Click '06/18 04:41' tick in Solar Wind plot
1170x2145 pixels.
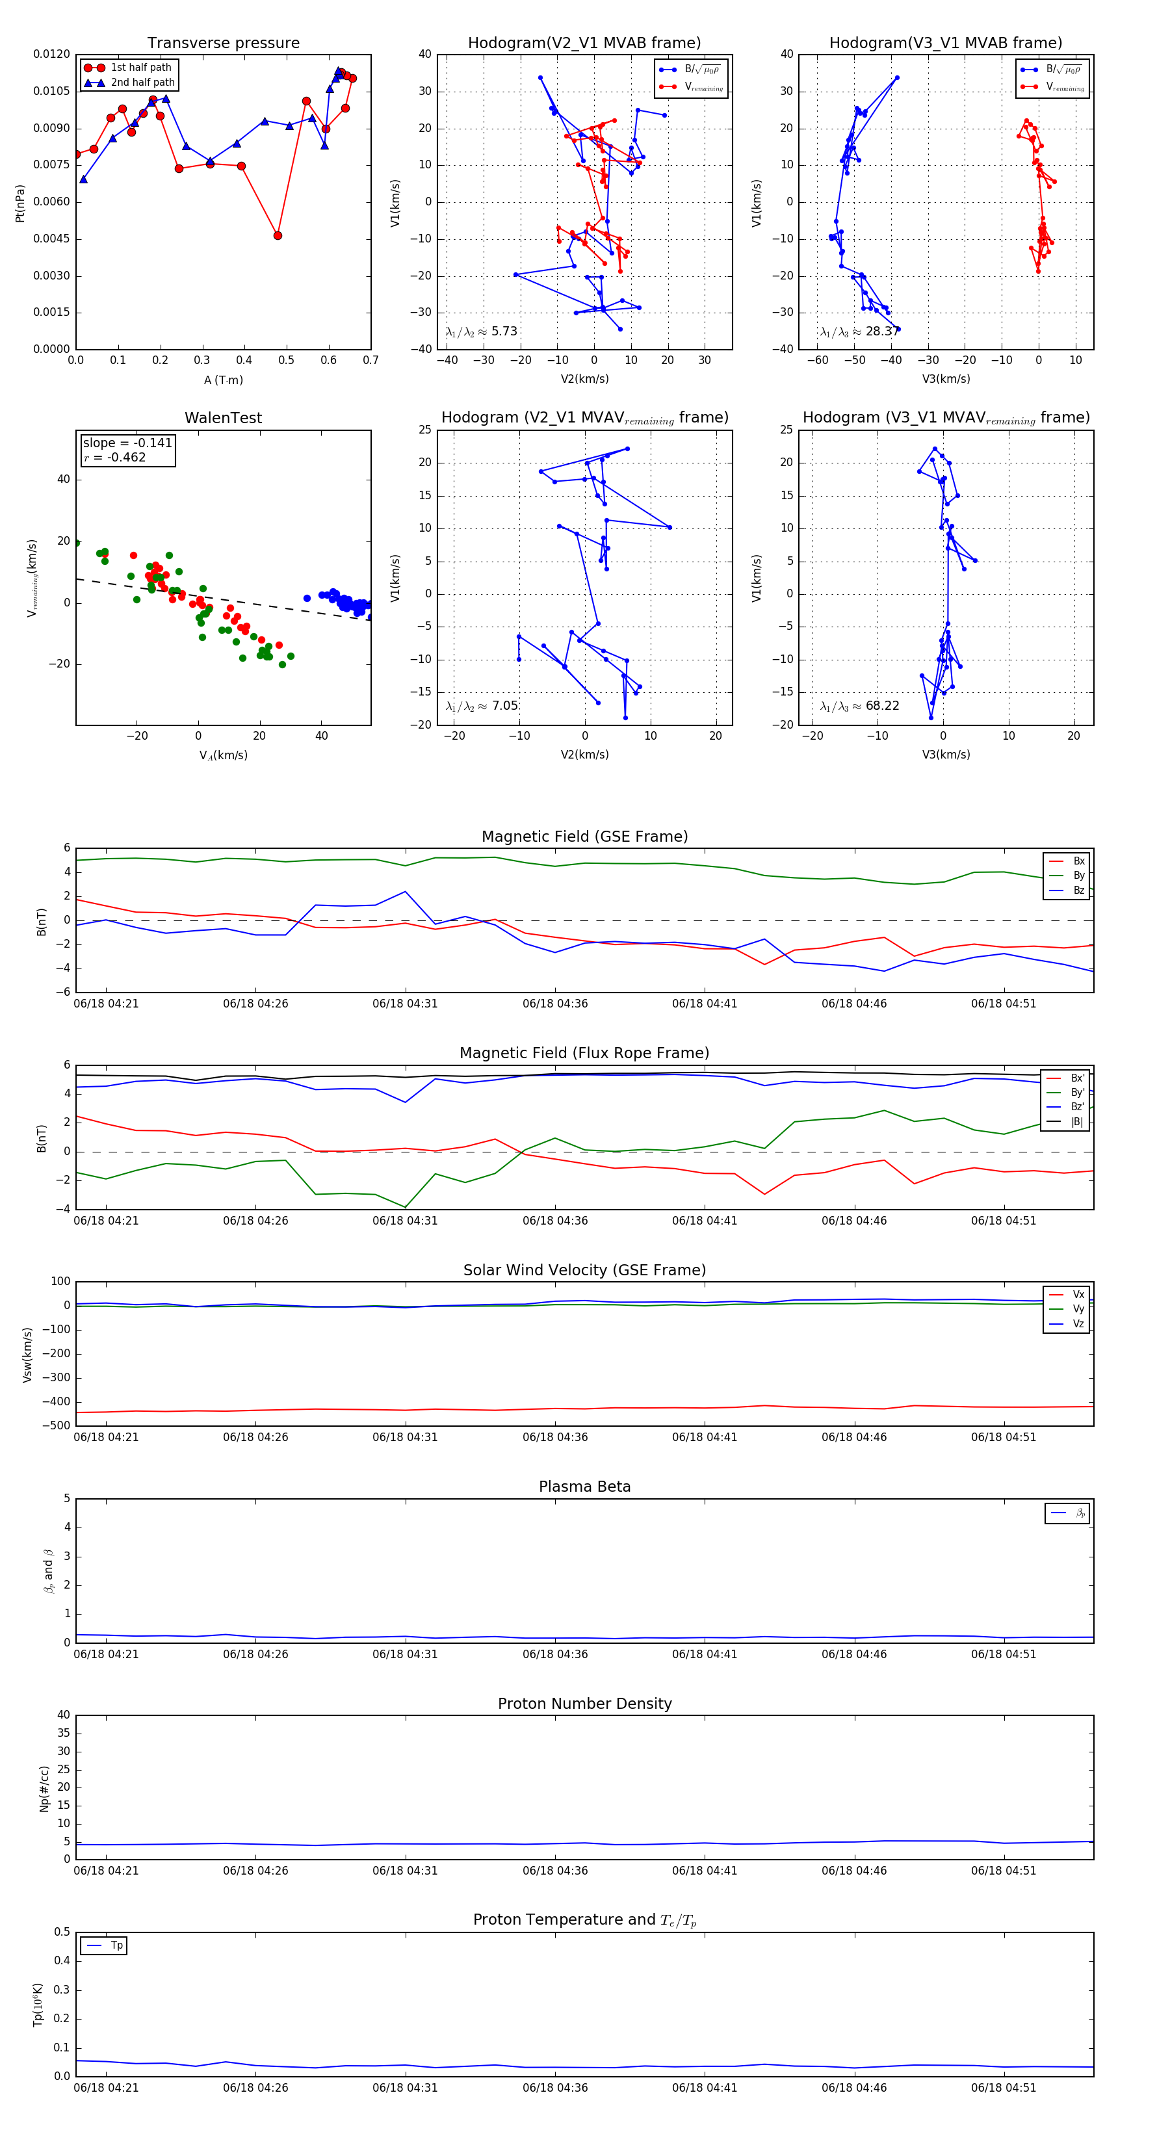[x=705, y=1437]
